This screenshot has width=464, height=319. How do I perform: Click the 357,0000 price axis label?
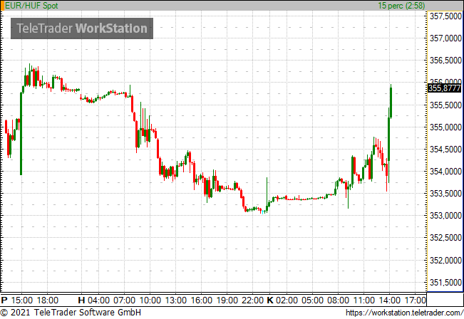pyautogui.click(x=445, y=38)
